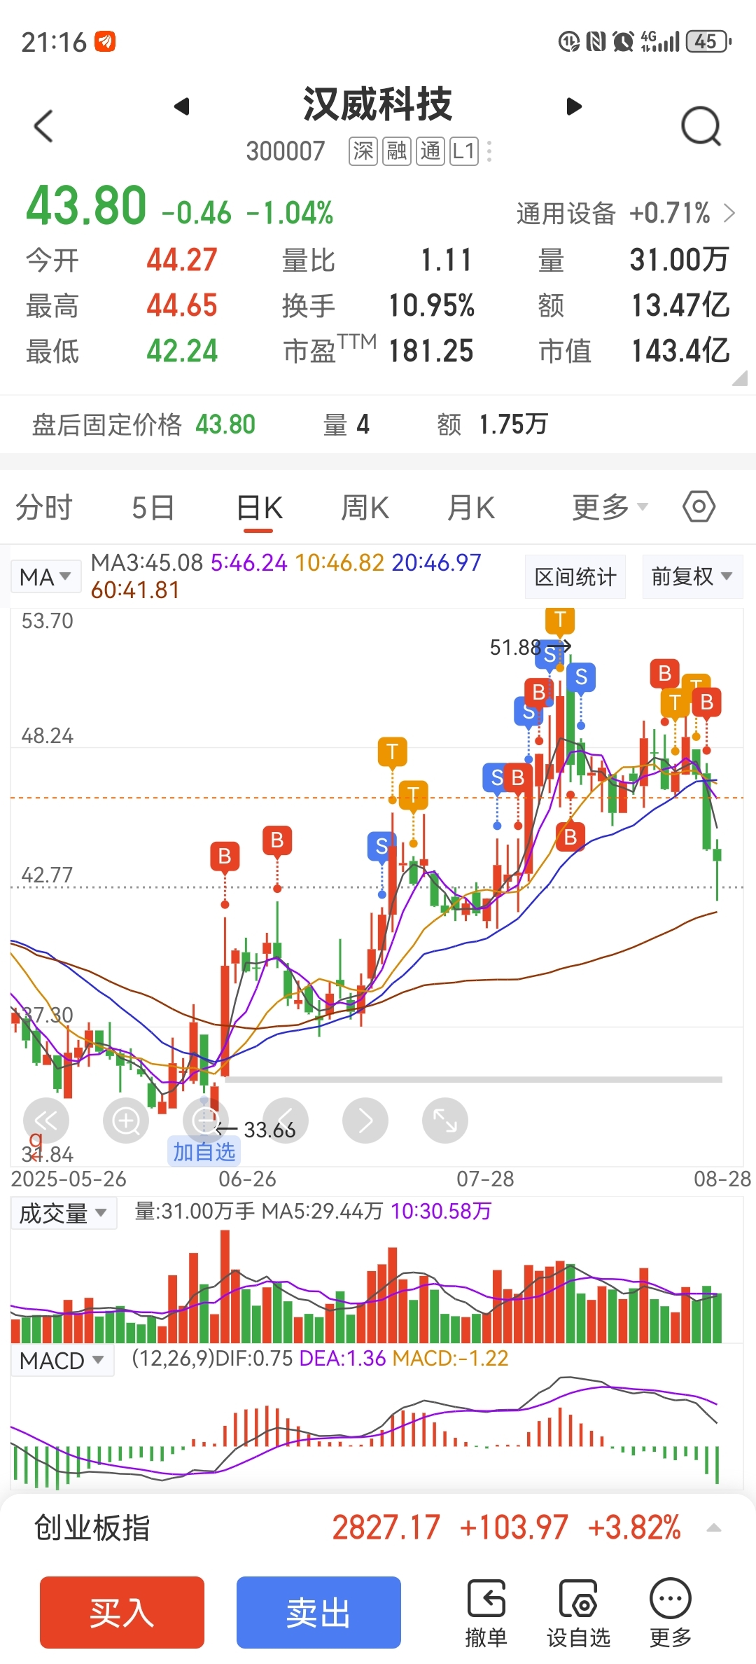
Task: Go back using the top-left arrow
Action: point(43,126)
